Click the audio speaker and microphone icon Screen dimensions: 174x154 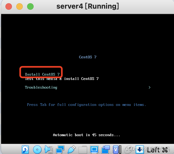pos(49,149)
